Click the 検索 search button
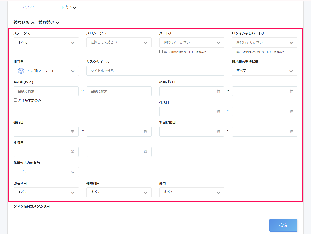Screen dimensions: 311x234 (283, 225)
